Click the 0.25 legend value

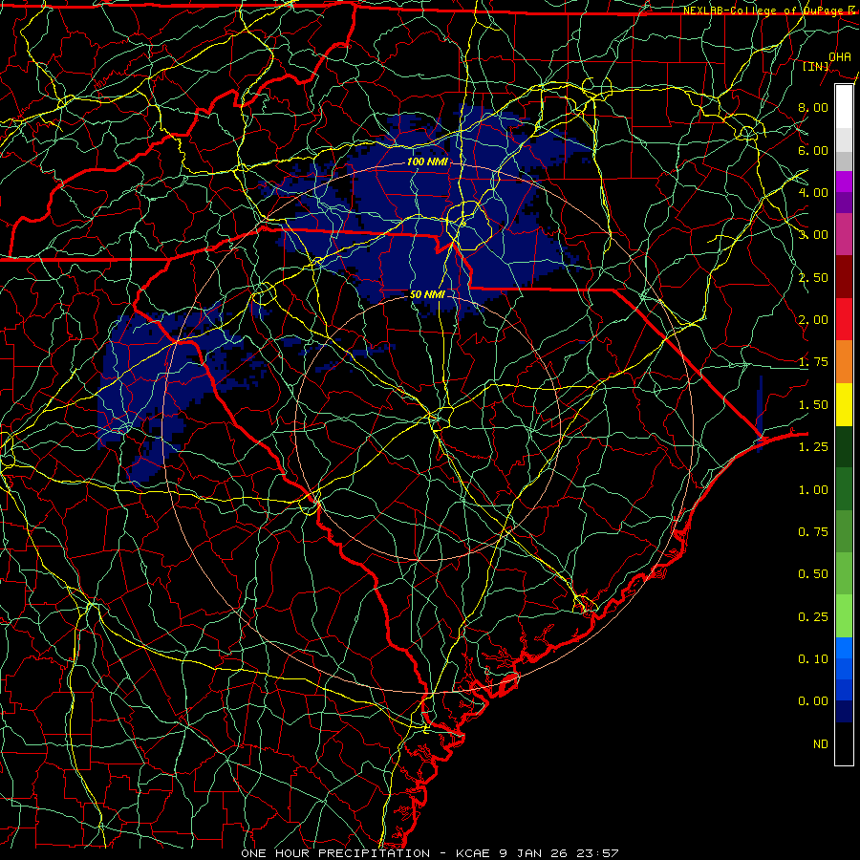tap(813, 617)
